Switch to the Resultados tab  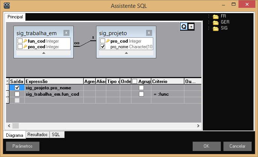point(38,134)
